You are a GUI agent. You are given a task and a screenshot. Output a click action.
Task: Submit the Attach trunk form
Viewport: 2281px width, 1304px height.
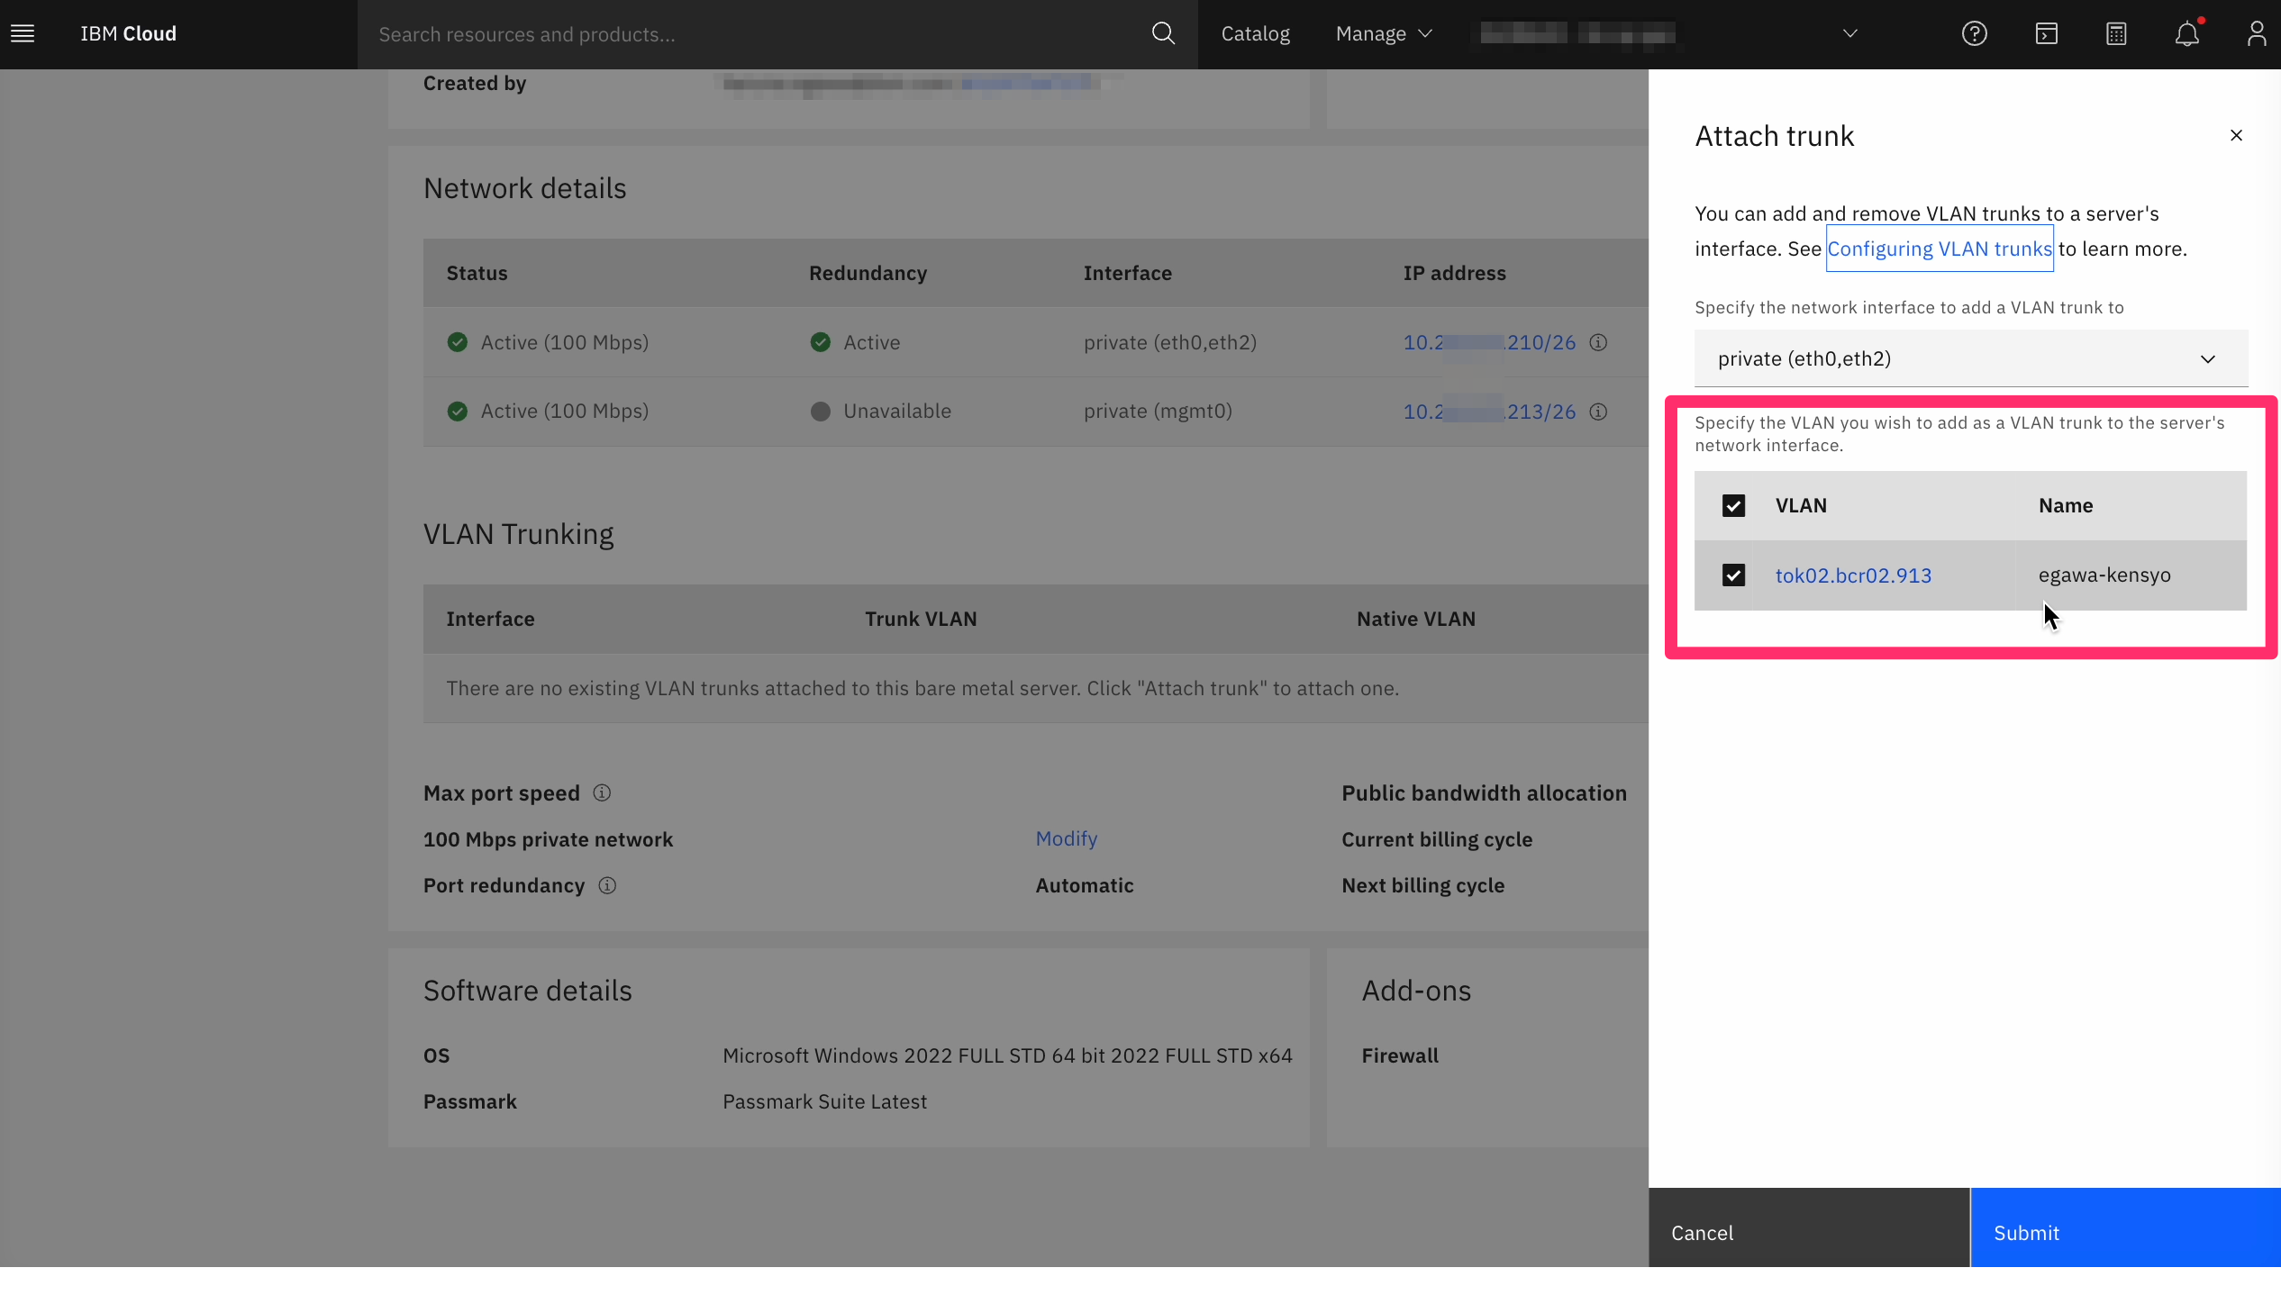[2124, 1233]
